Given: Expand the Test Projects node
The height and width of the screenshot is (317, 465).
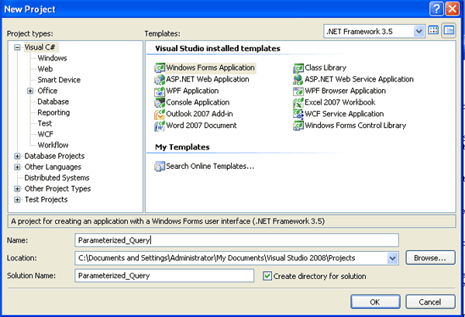Looking at the screenshot, I should pyautogui.click(x=17, y=200).
